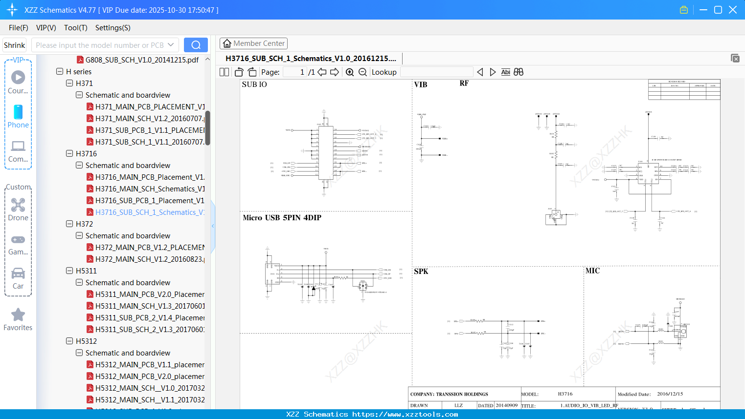Zoom in on the schematic page

coord(350,72)
